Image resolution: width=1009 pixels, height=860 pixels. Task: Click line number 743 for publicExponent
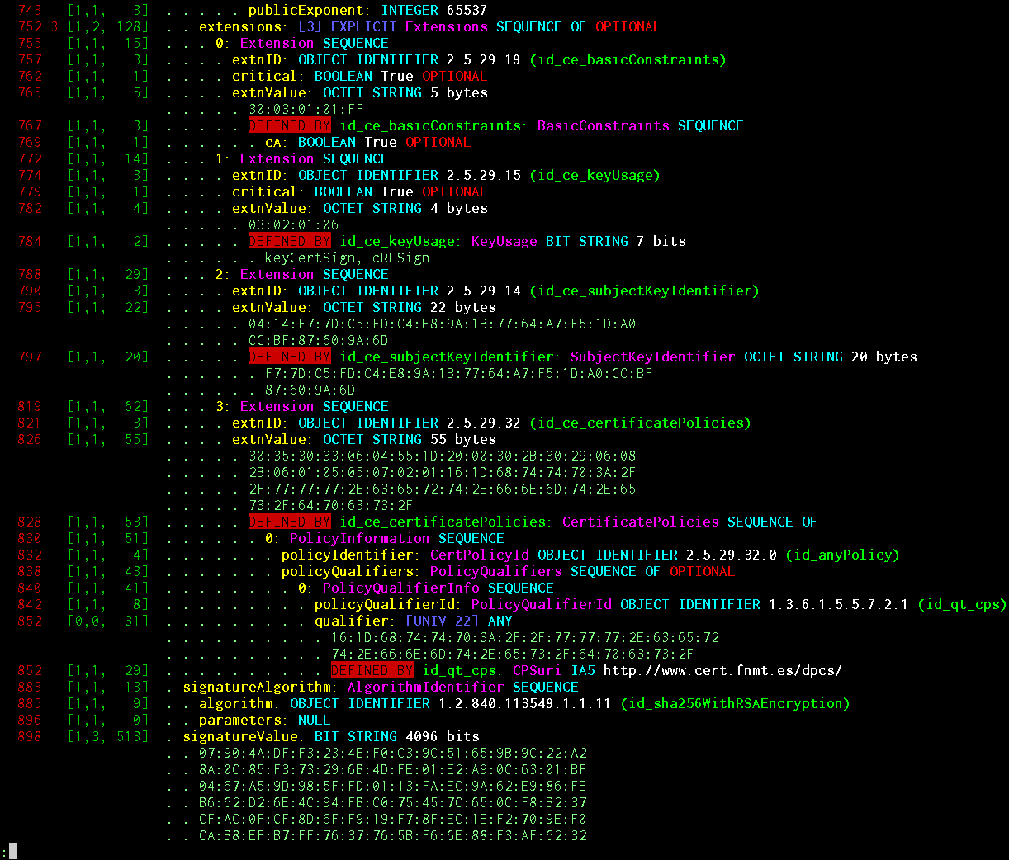pos(29,10)
